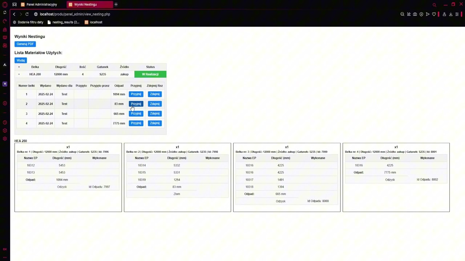Click element 10312 in beam 1 card
The width and height of the screenshot is (465, 261).
[31, 165]
